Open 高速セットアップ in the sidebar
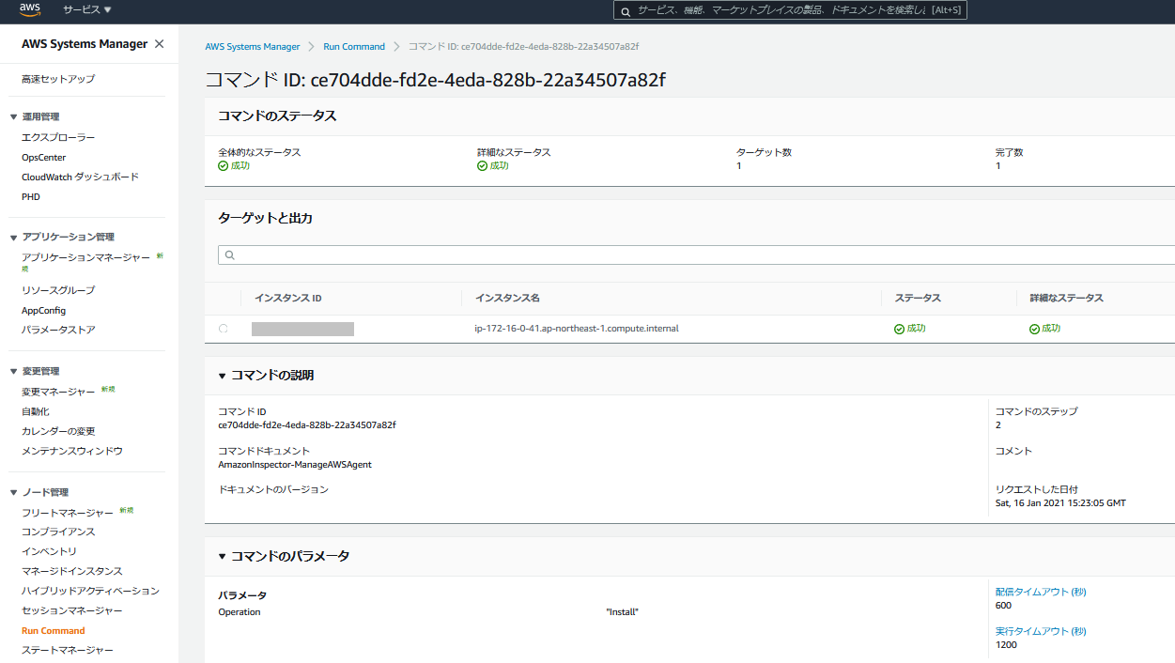 (58, 79)
